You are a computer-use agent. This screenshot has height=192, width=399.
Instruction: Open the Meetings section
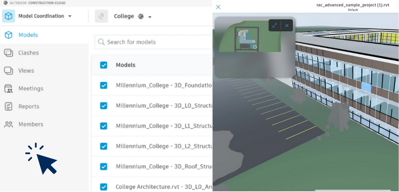coord(31,88)
